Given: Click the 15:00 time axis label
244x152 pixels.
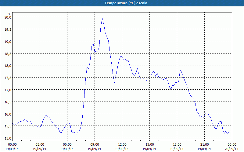Looking at the screenshot, I should pos(149,145).
